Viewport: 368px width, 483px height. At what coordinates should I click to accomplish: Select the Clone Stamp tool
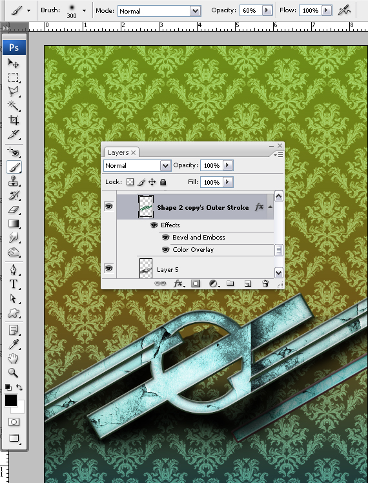[x=14, y=181]
